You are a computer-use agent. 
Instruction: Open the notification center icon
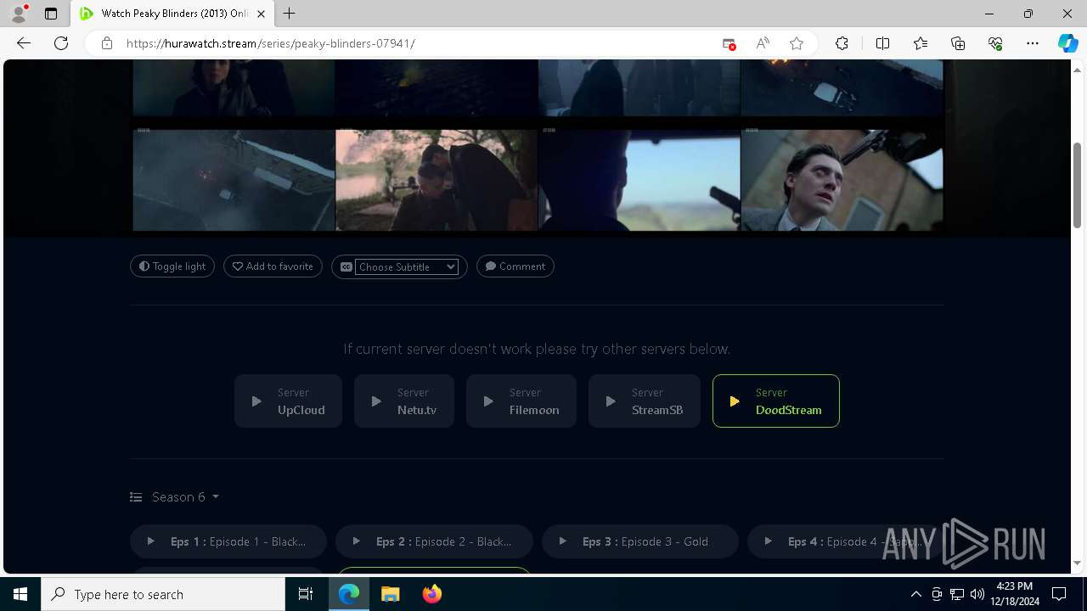click(1059, 594)
